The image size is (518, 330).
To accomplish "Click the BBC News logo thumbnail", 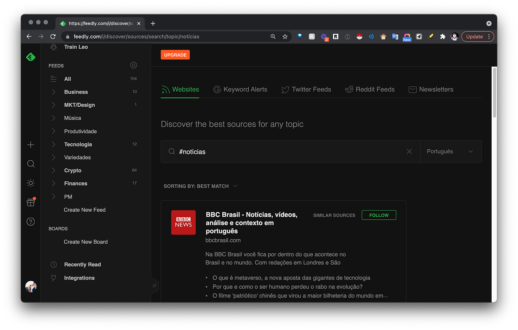I will (184, 222).
